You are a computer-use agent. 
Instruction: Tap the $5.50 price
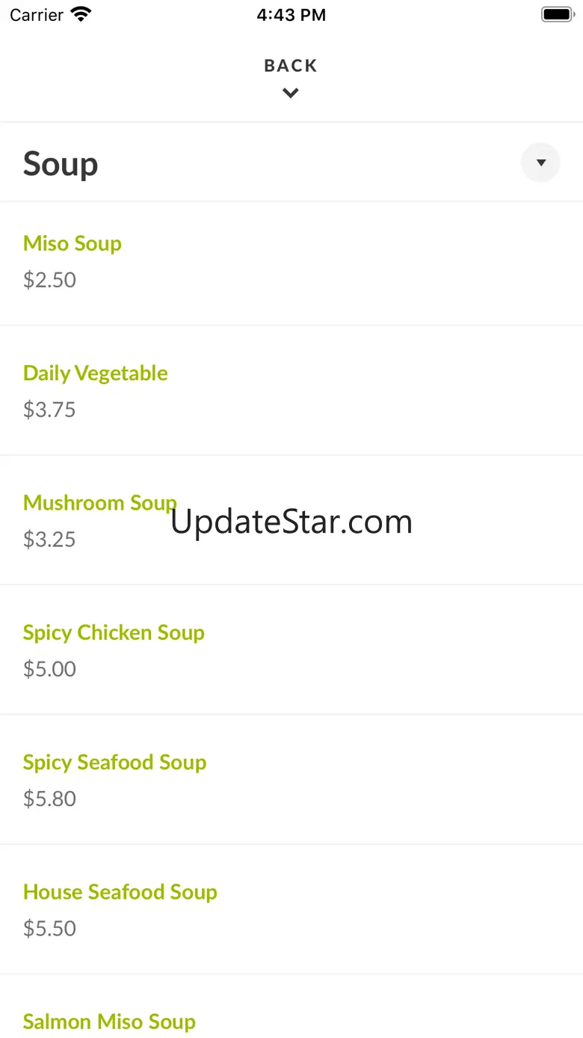pos(49,928)
